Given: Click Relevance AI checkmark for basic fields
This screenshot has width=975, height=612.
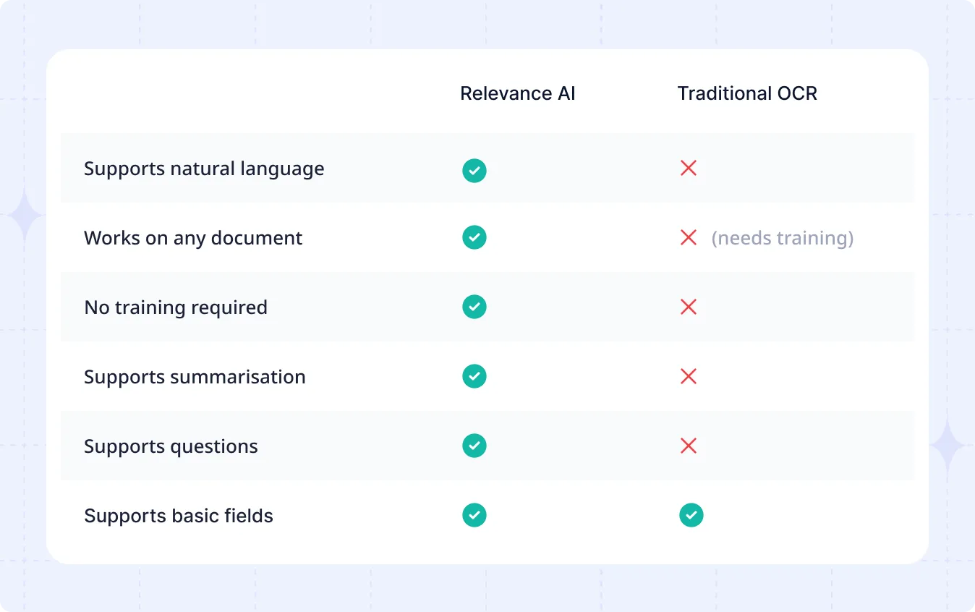Looking at the screenshot, I should coord(474,515).
